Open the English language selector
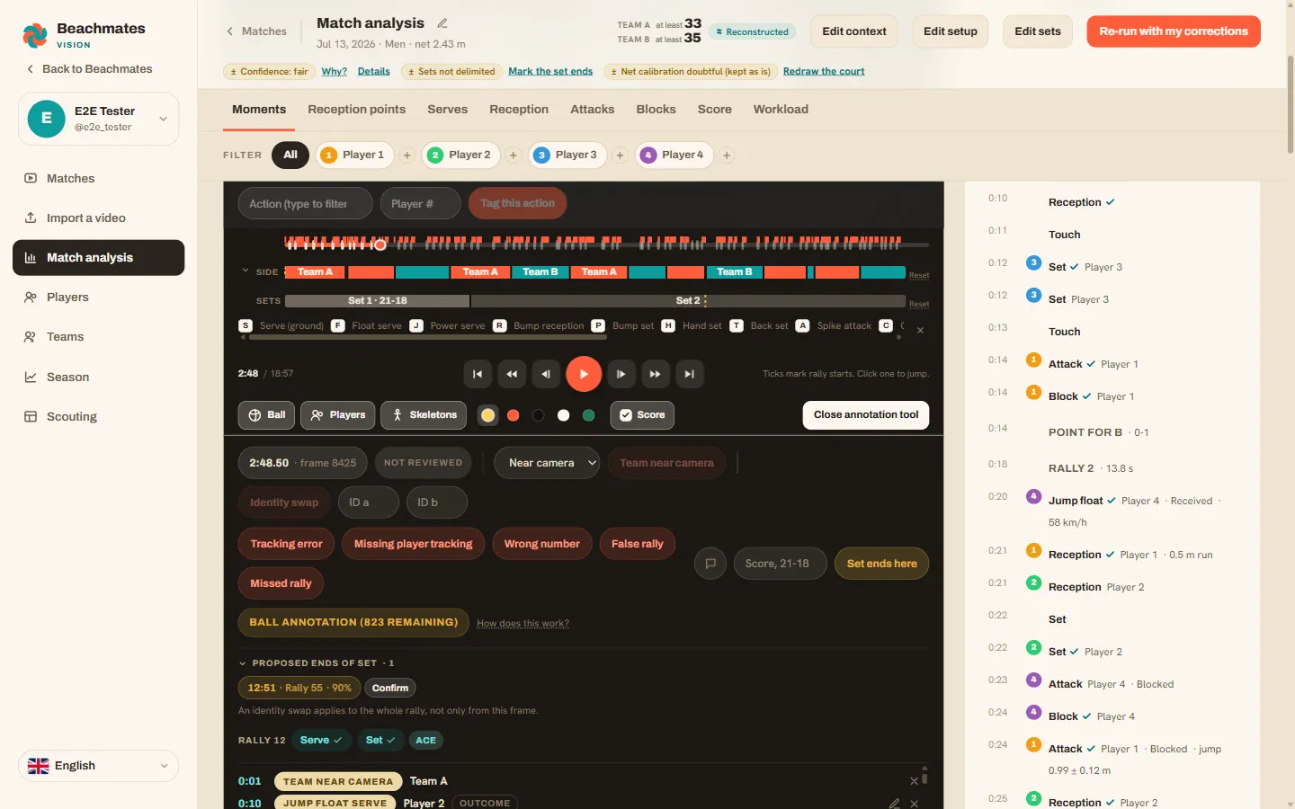 coord(98,766)
